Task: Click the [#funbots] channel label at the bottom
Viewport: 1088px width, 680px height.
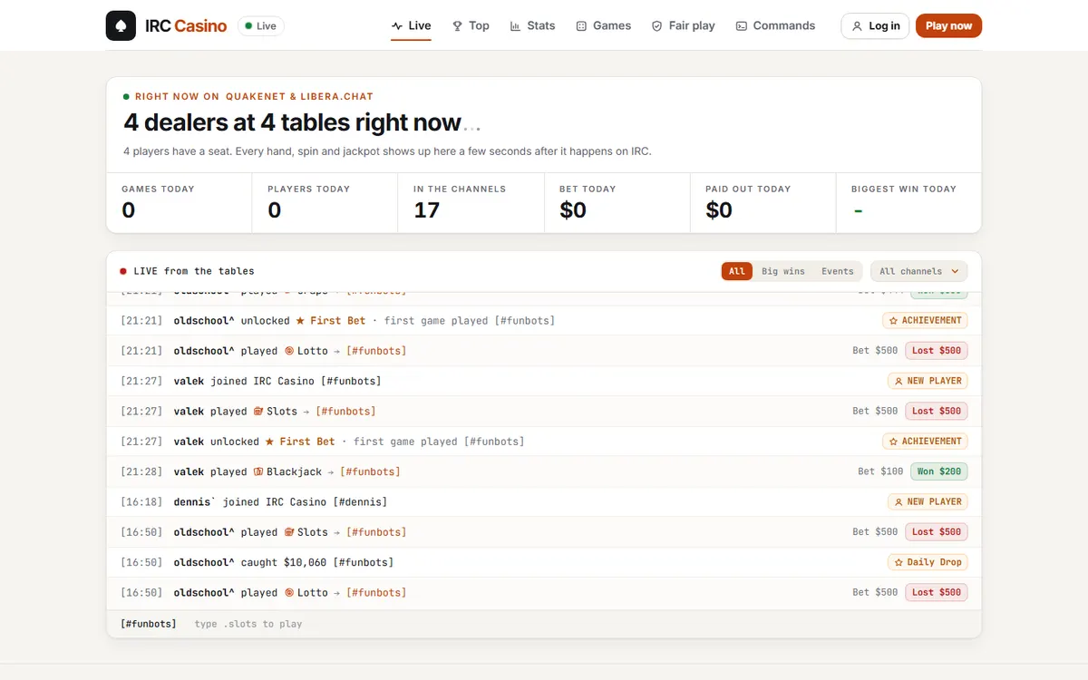Action: [149, 624]
